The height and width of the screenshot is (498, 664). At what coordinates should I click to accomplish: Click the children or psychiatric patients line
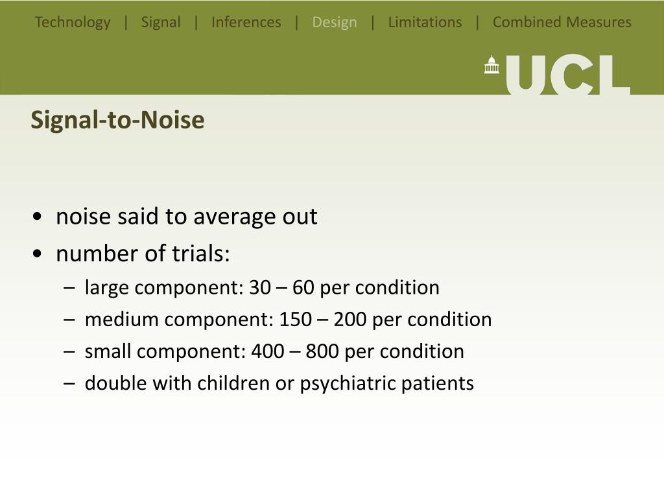[279, 383]
